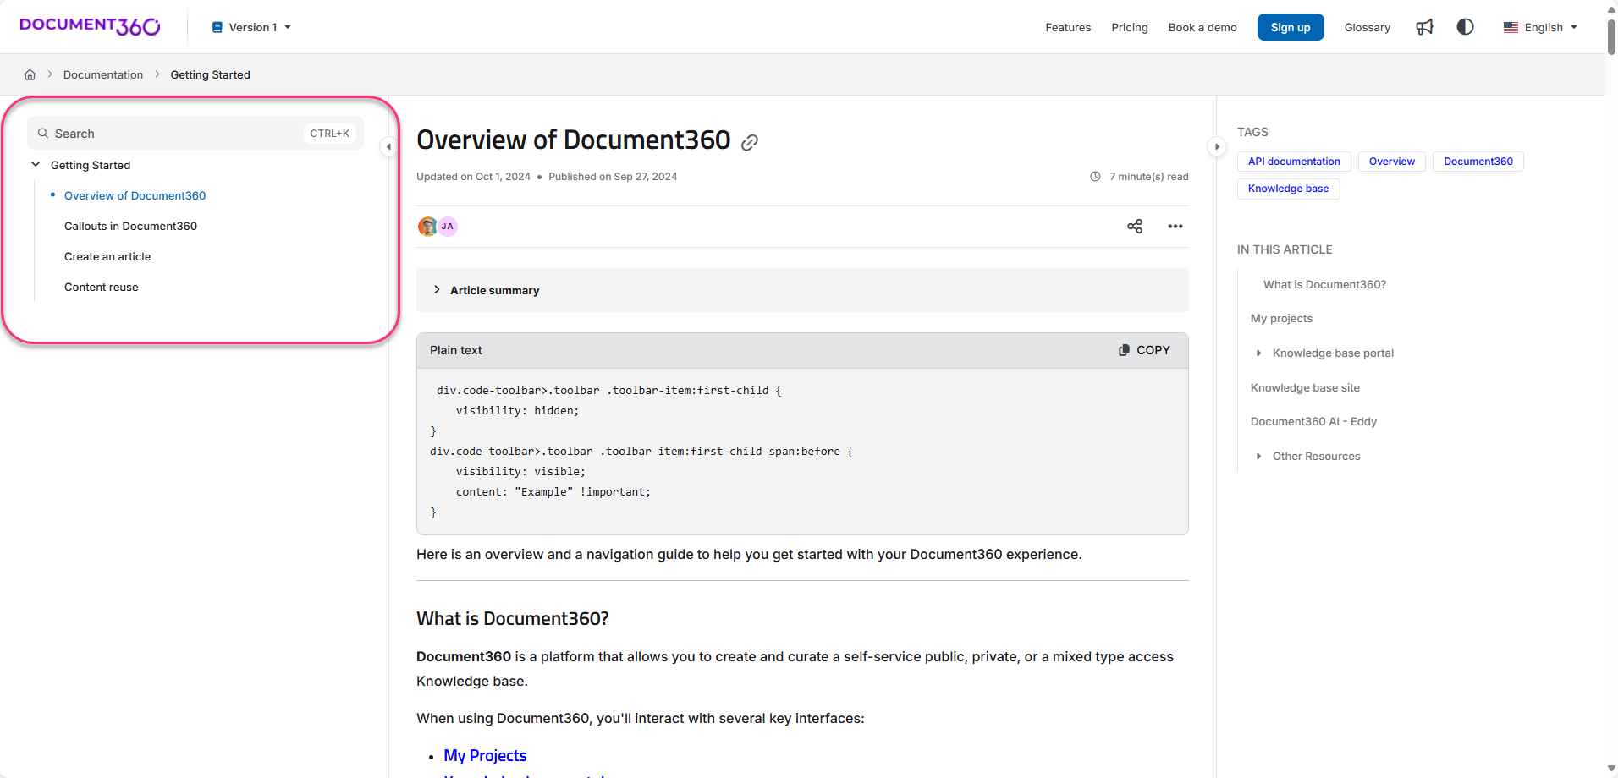Screen dimensions: 1618x778
Task: Jump to Document360 AI - Eddy section
Action: pos(1314,421)
